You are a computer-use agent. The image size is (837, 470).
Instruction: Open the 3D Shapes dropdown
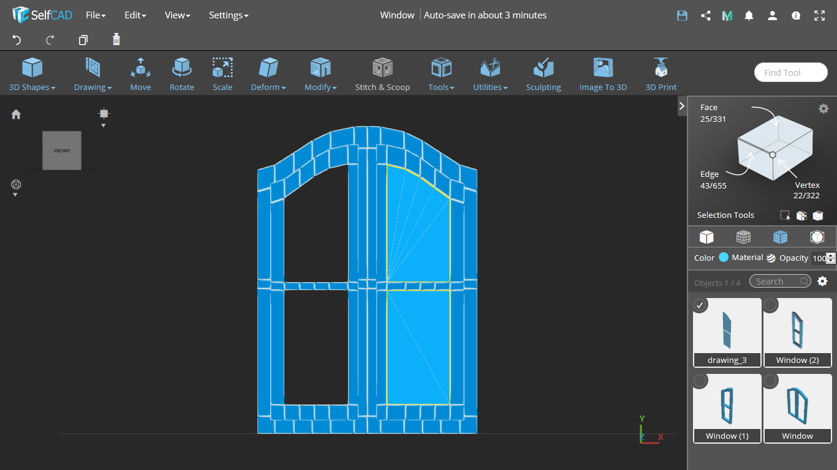(x=32, y=74)
